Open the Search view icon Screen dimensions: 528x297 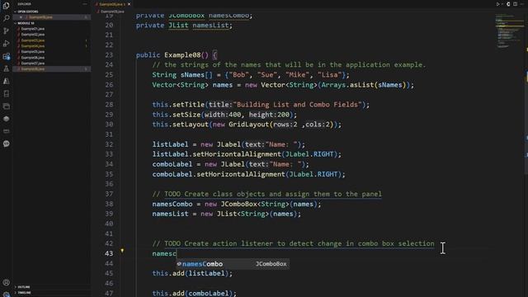tap(6, 18)
